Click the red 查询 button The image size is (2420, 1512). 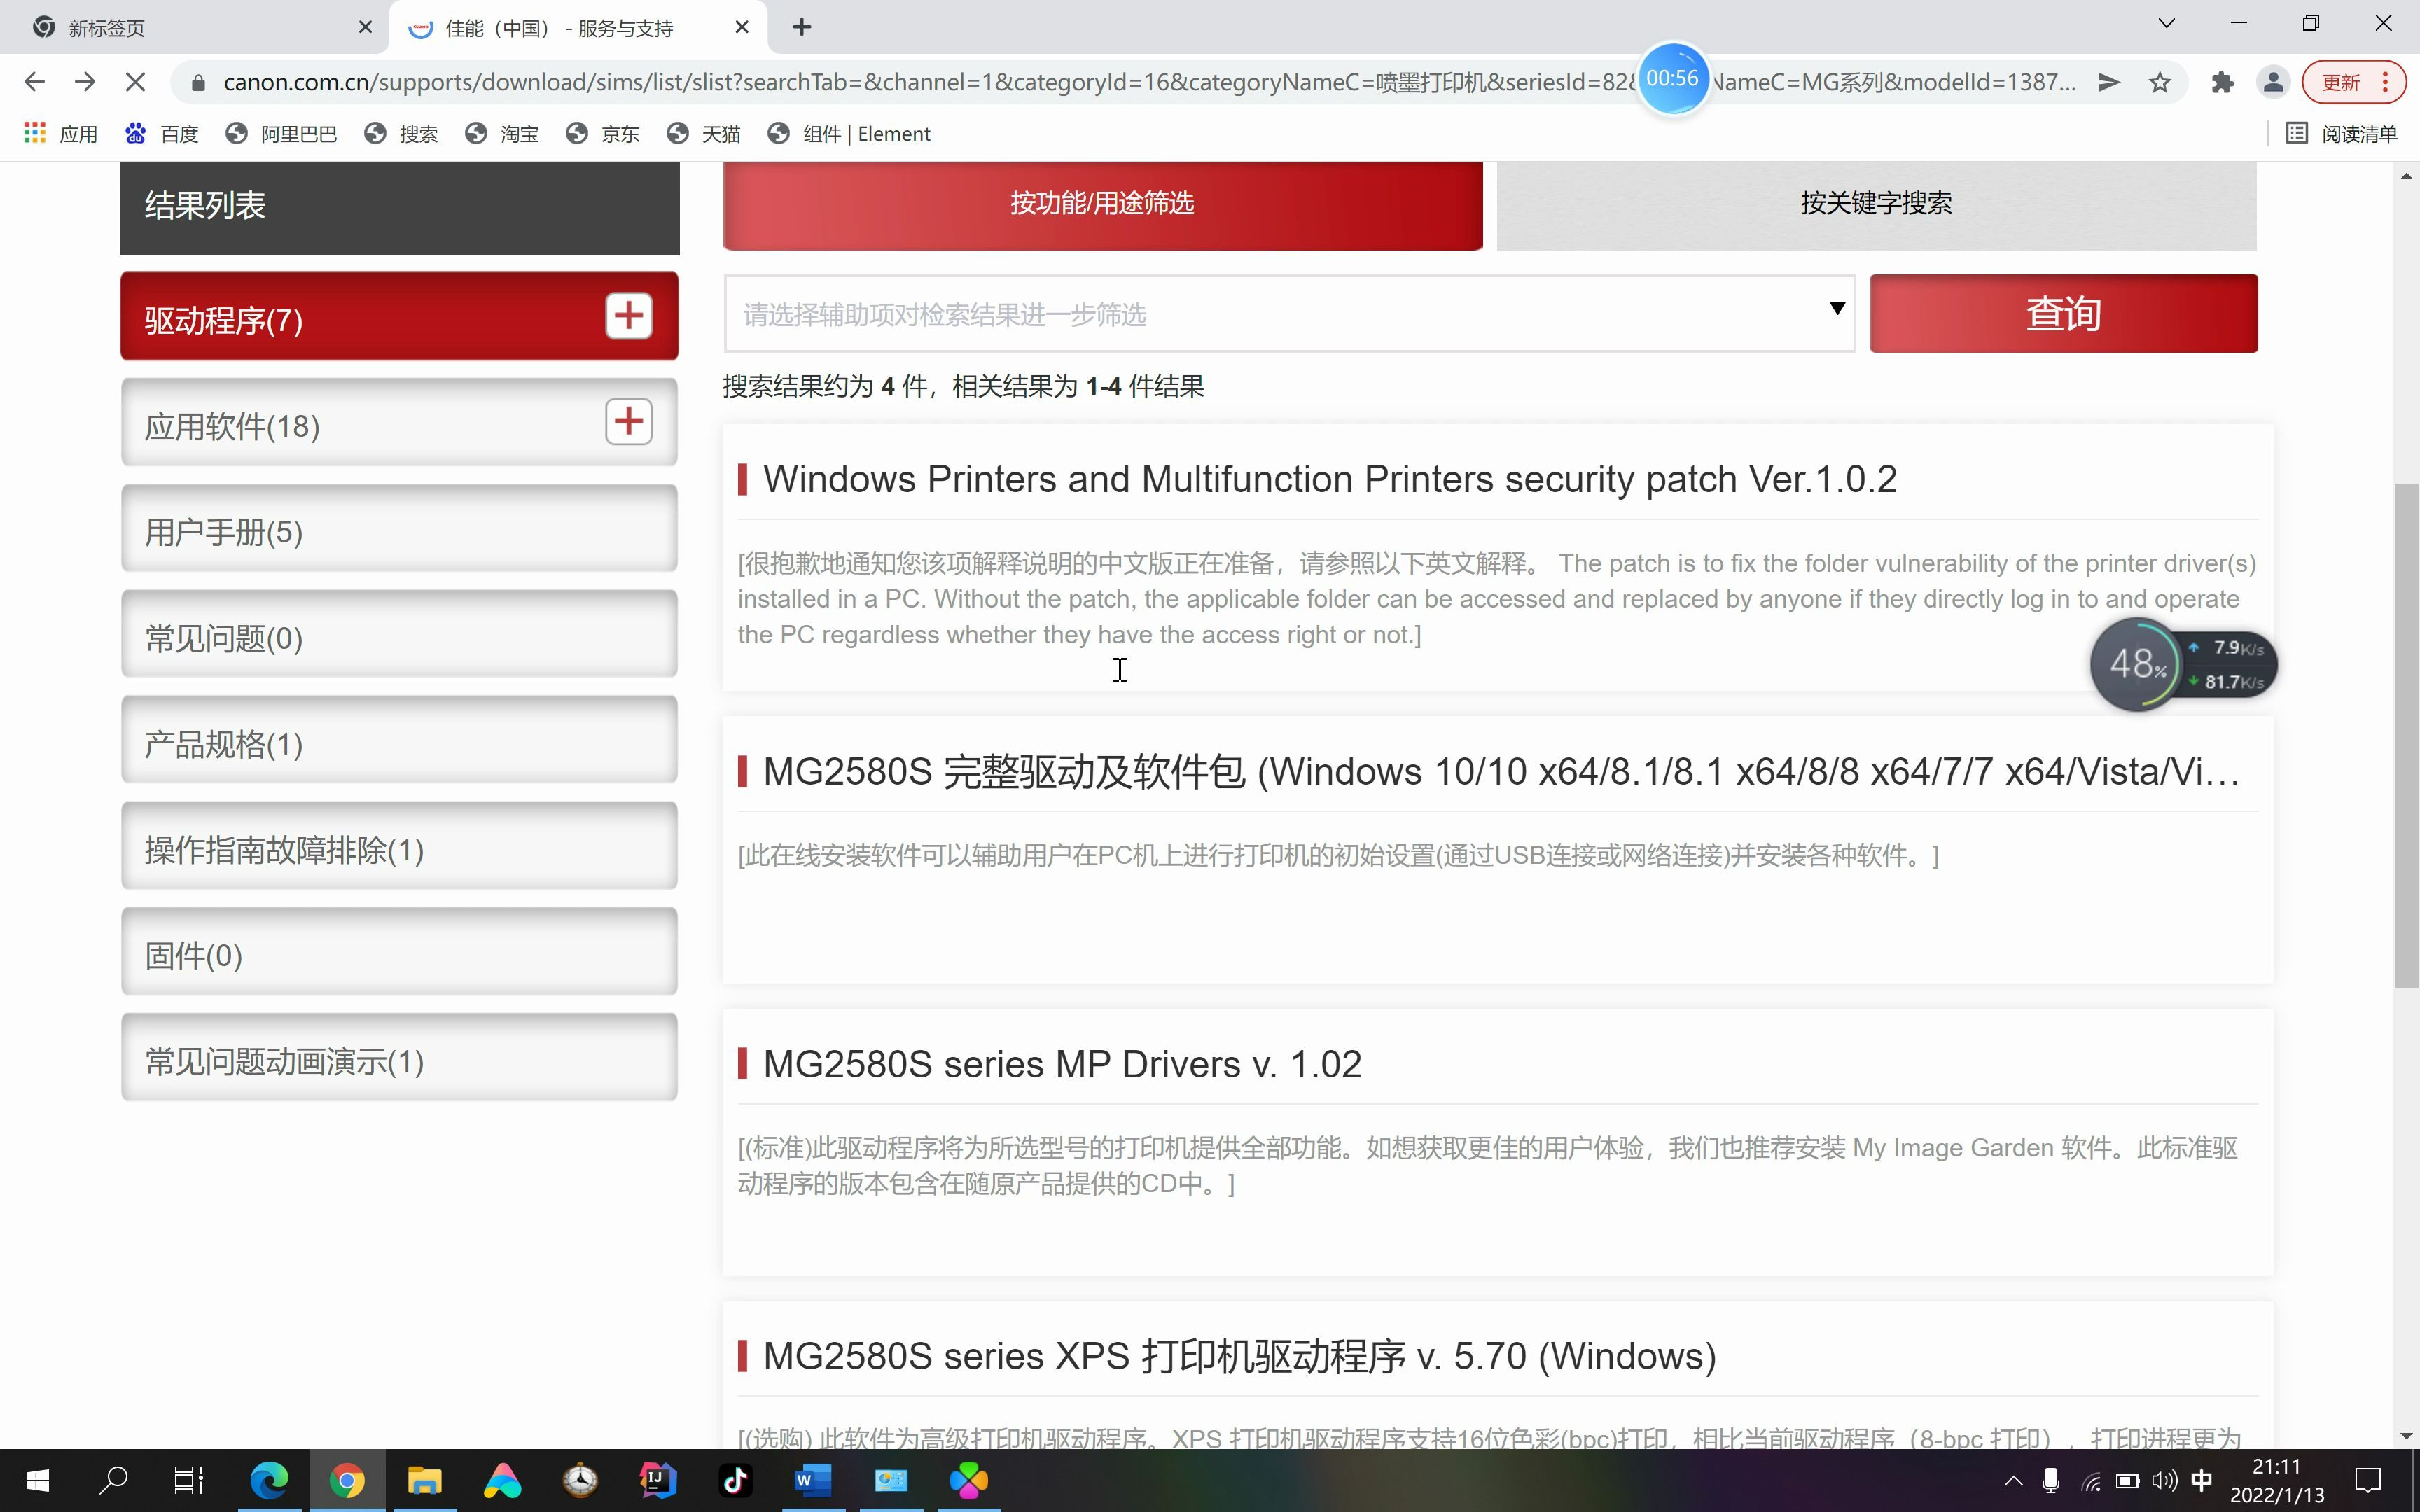[2063, 314]
